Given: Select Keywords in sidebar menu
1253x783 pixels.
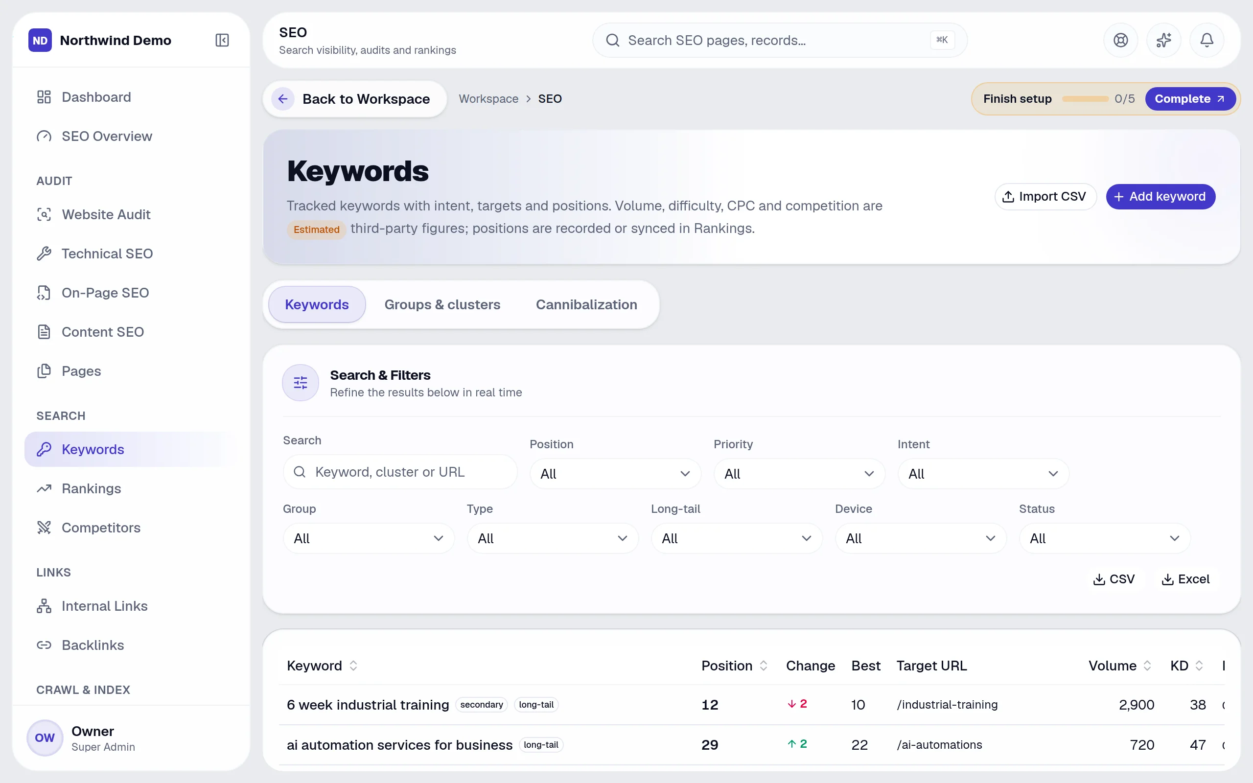Looking at the screenshot, I should (x=131, y=450).
